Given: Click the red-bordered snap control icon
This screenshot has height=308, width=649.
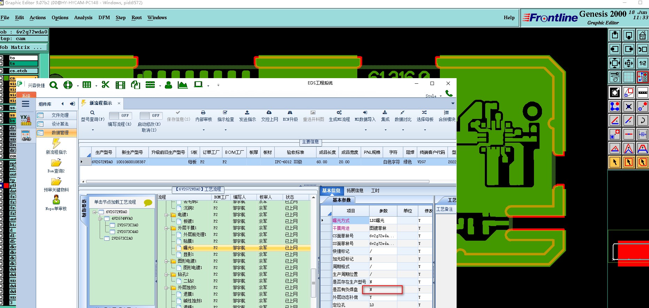Looking at the screenshot, I should tap(642, 77).
